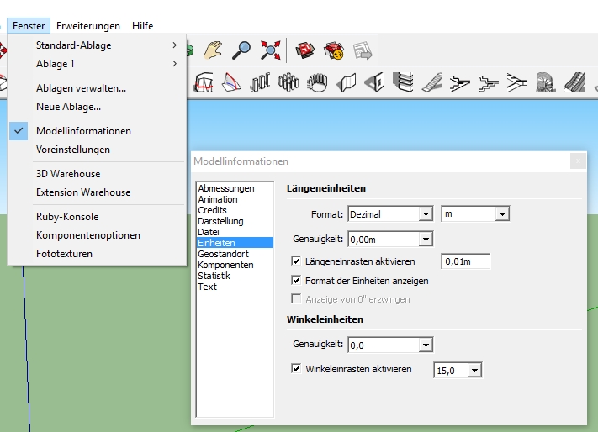Click the straight staircase ramp icon
This screenshot has width=598, height=432.
(431, 82)
